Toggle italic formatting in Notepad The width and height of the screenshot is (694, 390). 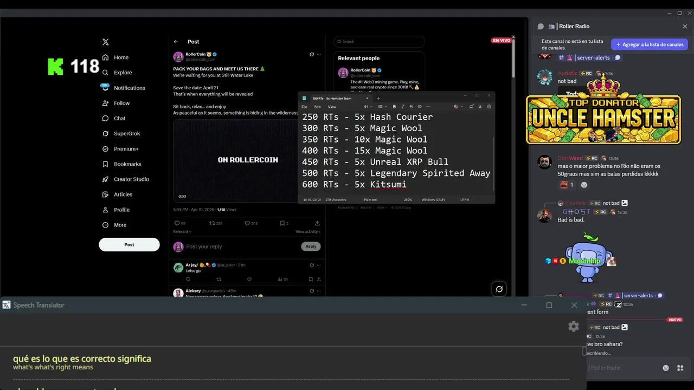pos(402,107)
